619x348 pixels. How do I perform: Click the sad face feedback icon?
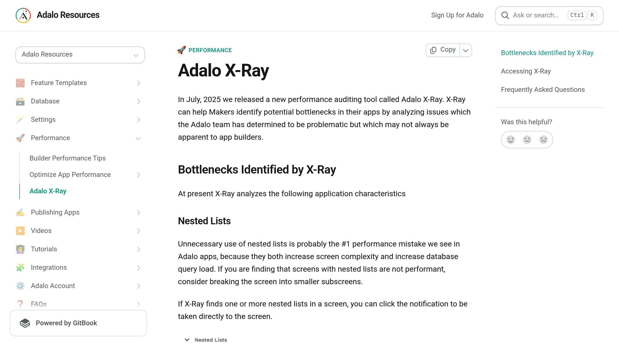tap(543, 140)
